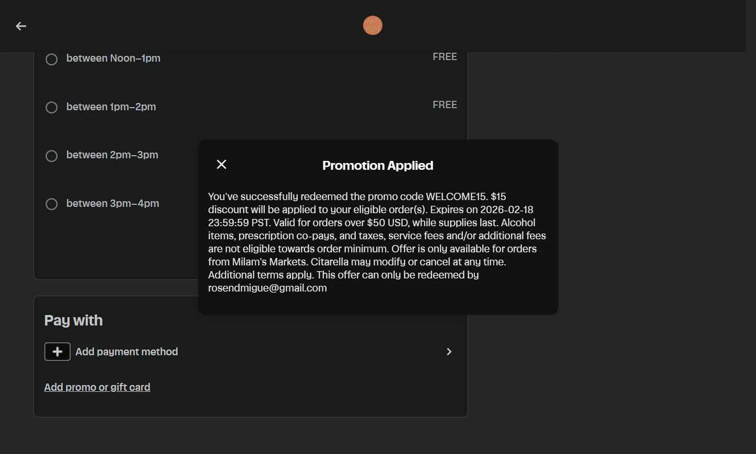
Task: Expand payment method chevron arrow
Action: 449,352
